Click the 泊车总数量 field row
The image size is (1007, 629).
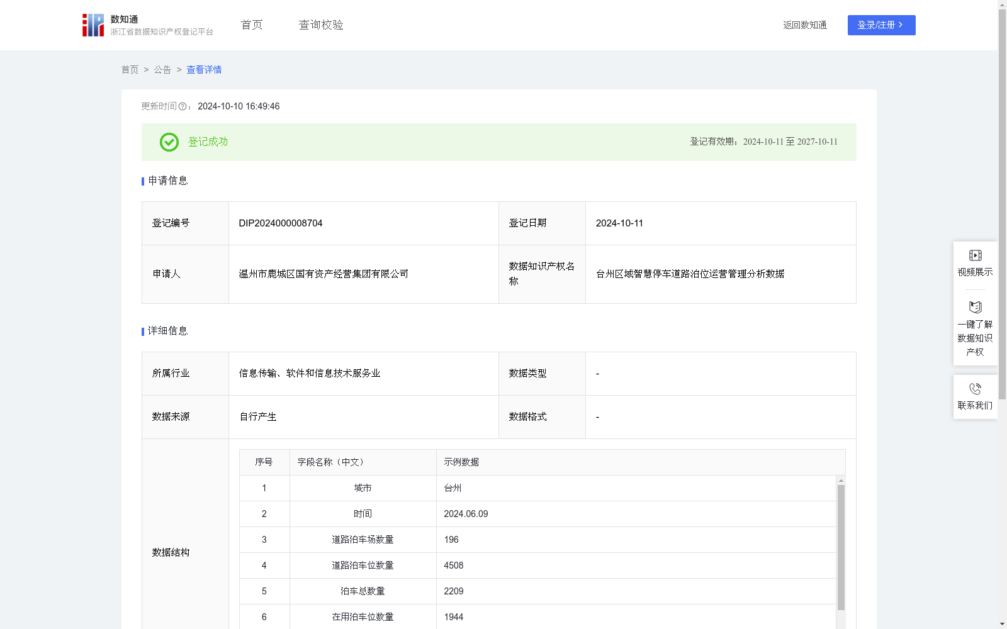click(363, 591)
